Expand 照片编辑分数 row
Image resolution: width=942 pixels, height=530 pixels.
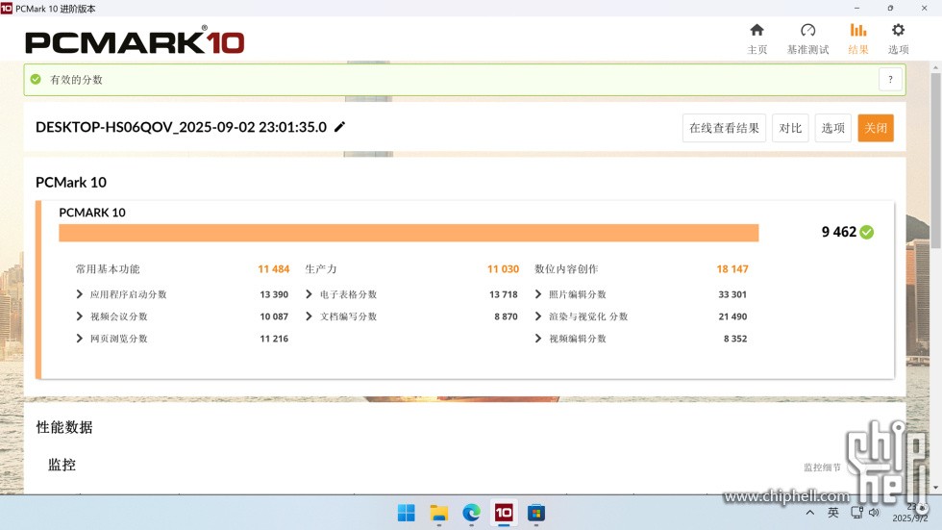click(x=538, y=294)
